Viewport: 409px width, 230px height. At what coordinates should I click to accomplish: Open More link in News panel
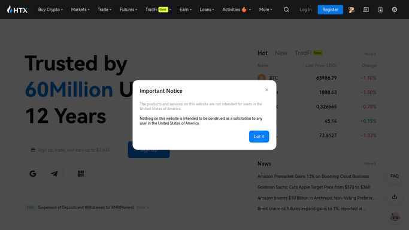pos(370,164)
